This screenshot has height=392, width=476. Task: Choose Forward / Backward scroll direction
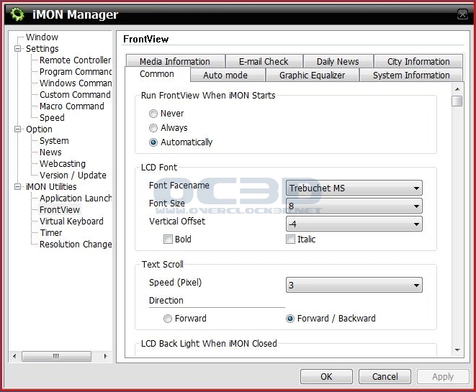click(290, 319)
